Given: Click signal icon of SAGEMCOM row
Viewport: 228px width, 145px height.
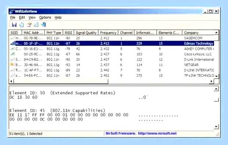Looking at the screenshot, I should pos(13,38).
